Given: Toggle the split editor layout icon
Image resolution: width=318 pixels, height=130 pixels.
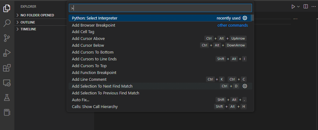Looking at the screenshot, I should pyautogui.click(x=306, y=6).
